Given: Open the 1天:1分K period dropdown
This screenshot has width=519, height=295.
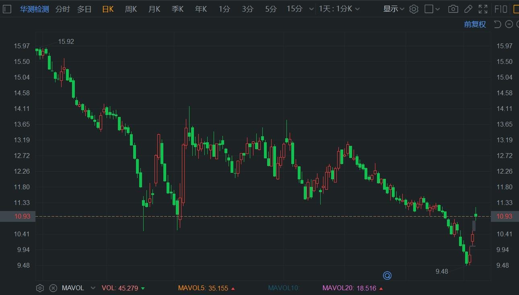Looking at the screenshot, I should 339,9.
